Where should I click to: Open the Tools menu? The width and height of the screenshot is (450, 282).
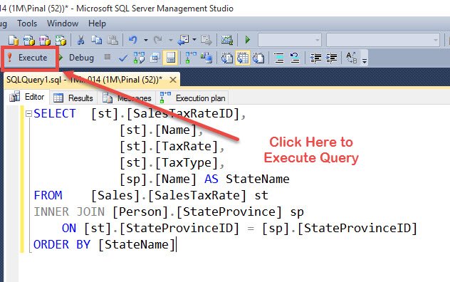27,23
